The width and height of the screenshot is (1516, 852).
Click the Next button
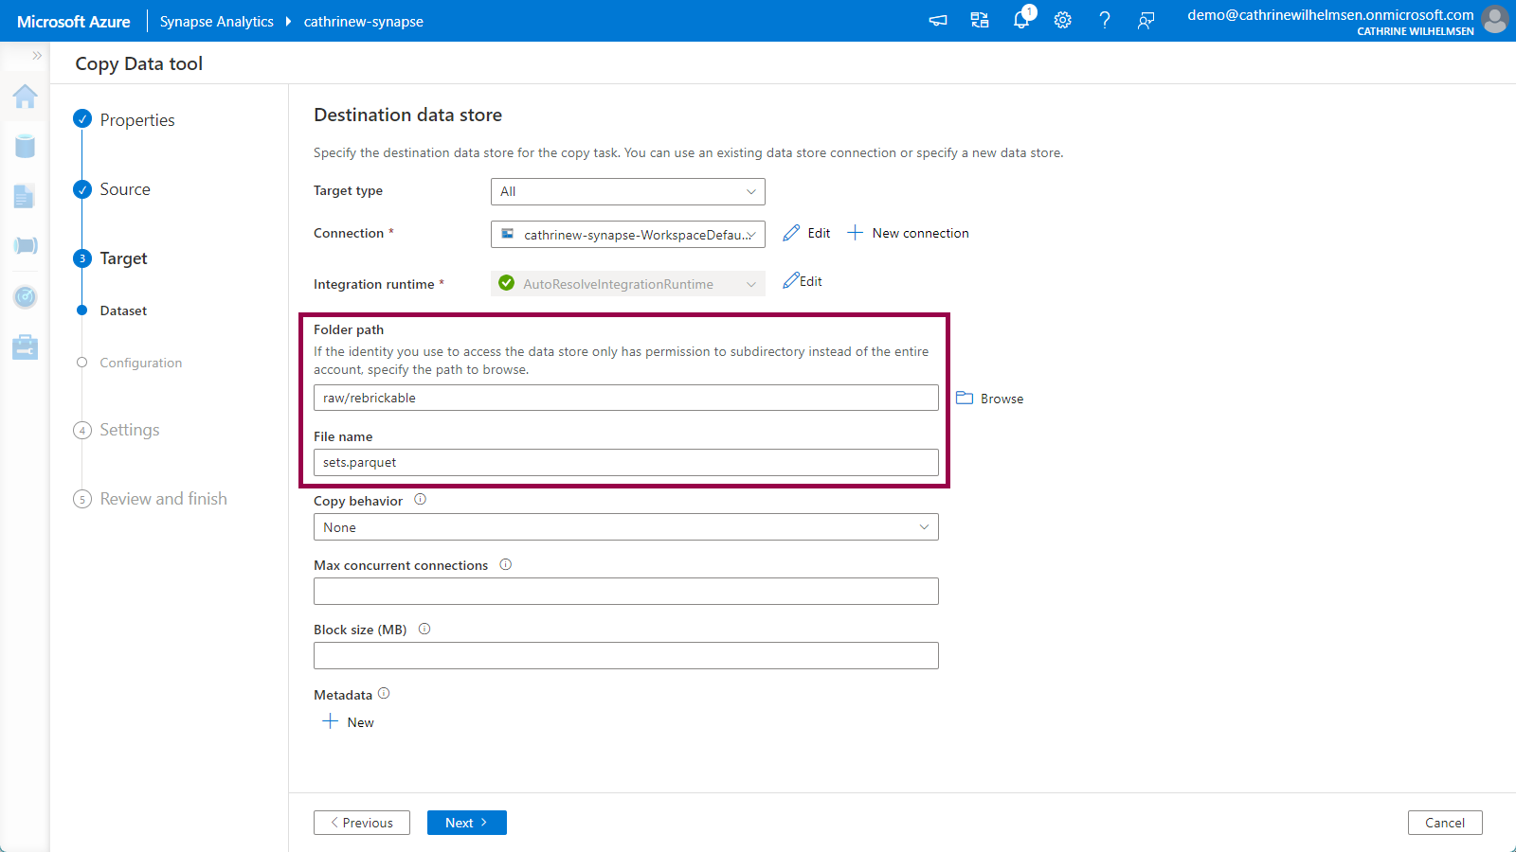pyautogui.click(x=466, y=823)
